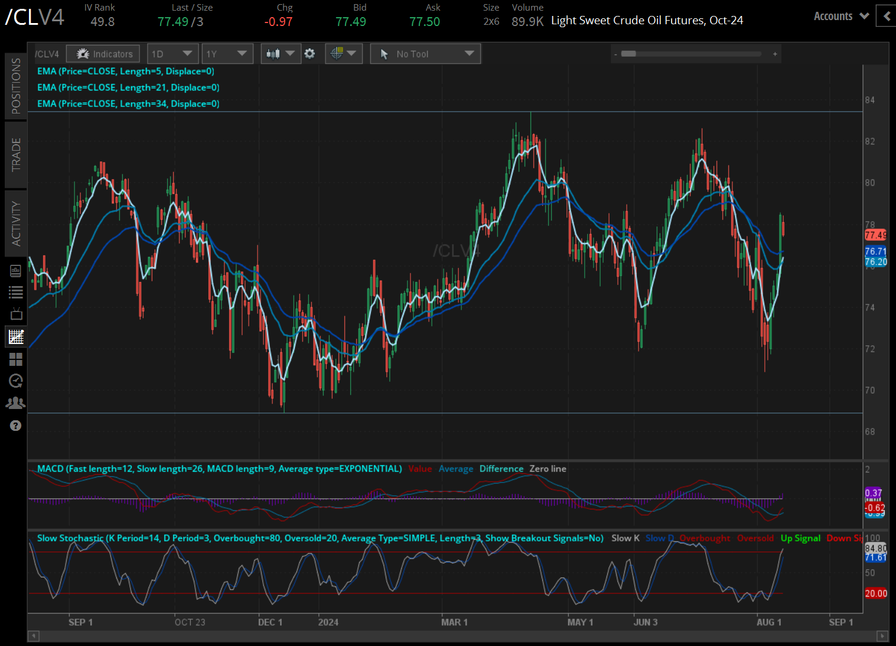
Task: Open the watchlist icon in sidebar
Action: (15, 292)
